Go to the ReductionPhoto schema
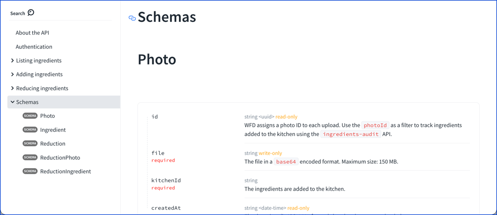The width and height of the screenshot is (497, 215). point(60,158)
